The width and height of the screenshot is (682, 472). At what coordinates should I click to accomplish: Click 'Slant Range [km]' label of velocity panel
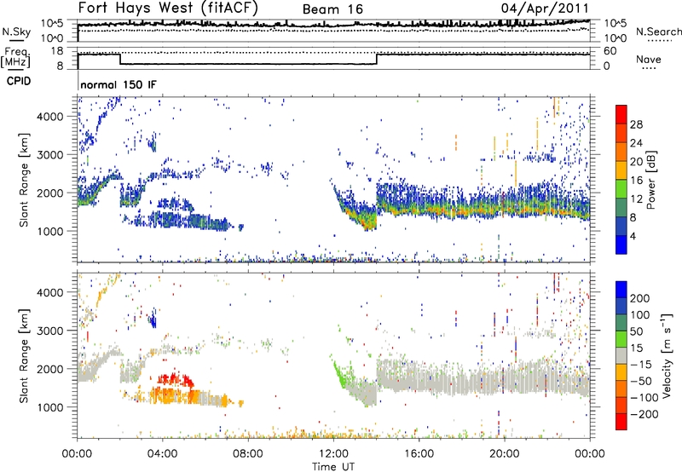point(24,356)
